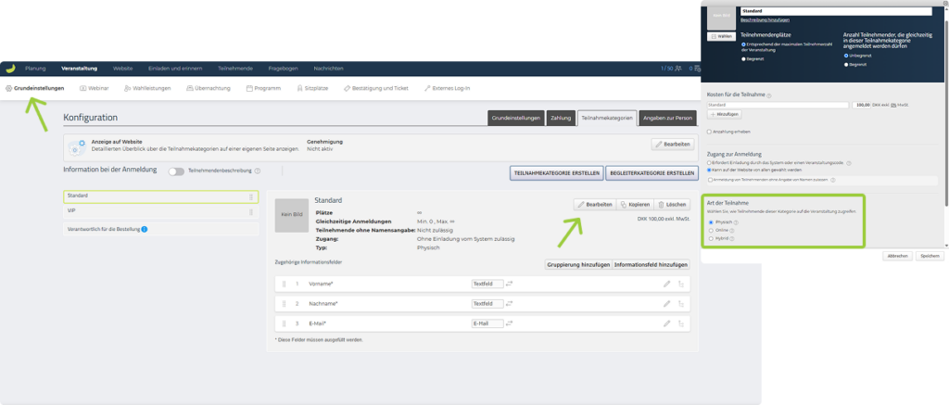Click Wählen image button in dialog
The width and height of the screenshot is (949, 405).
tap(721, 36)
